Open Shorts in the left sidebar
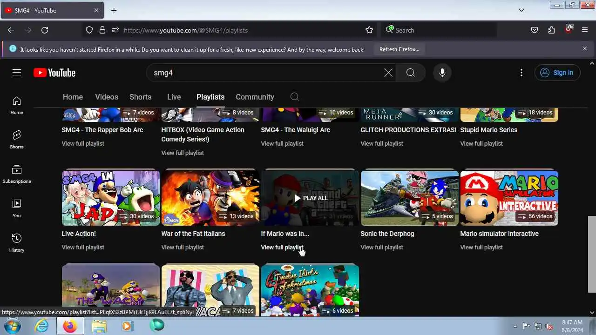 pyautogui.click(x=17, y=140)
